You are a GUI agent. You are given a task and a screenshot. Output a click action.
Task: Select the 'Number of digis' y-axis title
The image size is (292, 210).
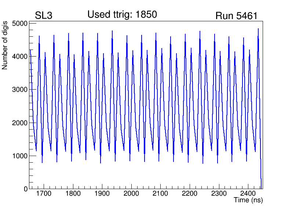pyautogui.click(x=5, y=45)
